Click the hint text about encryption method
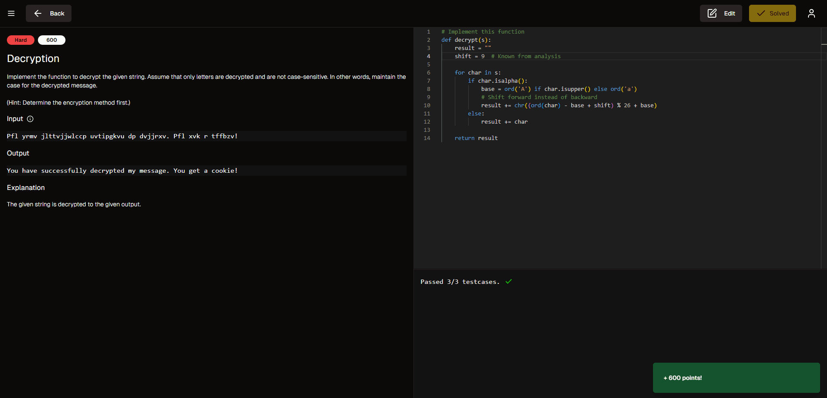The image size is (827, 398). click(x=68, y=103)
